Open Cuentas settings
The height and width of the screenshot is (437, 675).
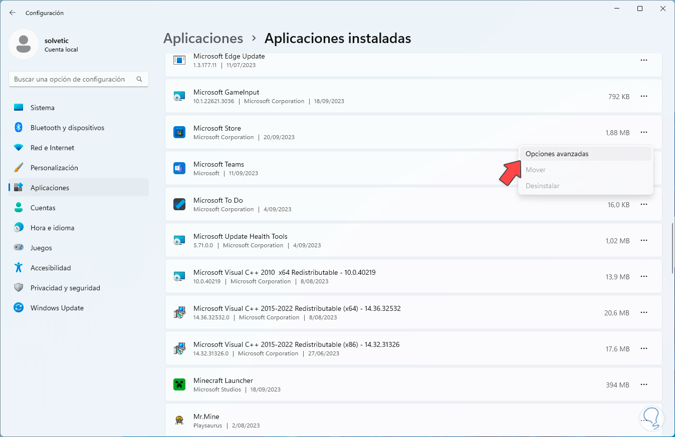79,208
